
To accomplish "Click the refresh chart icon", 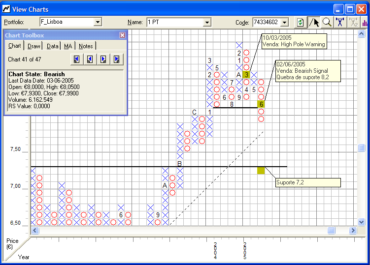I will pos(300,22).
